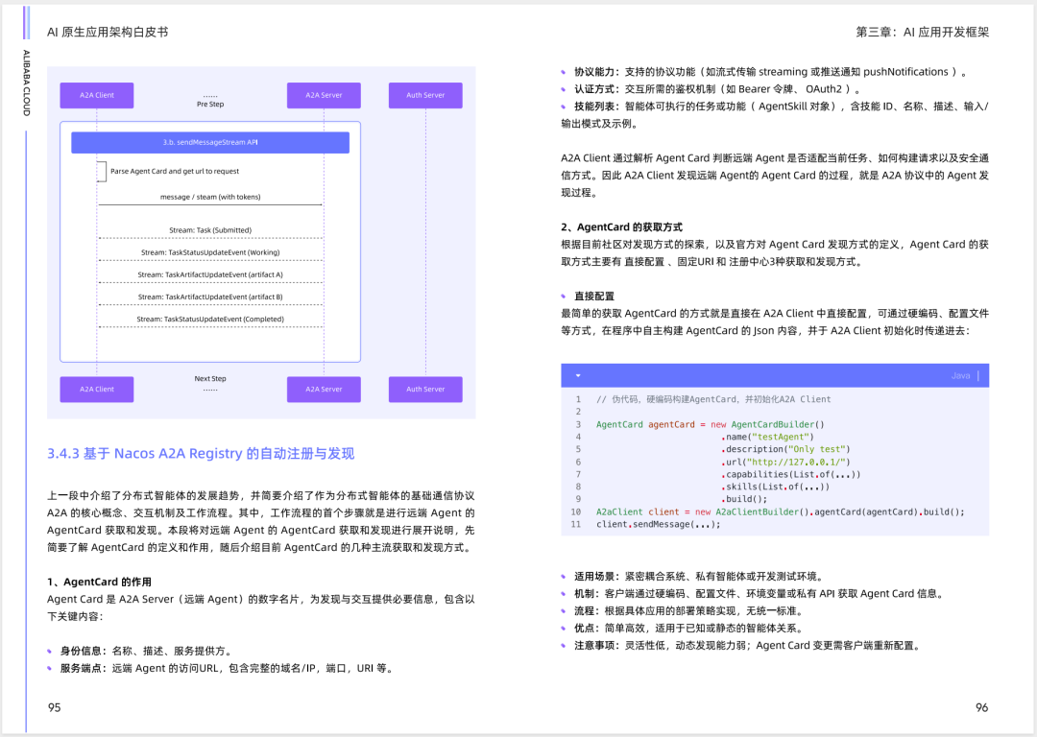Click the code comment "伪代码，硬编码构建AgentCard" line
Viewport: 1037px width, 737px height.
713,399
